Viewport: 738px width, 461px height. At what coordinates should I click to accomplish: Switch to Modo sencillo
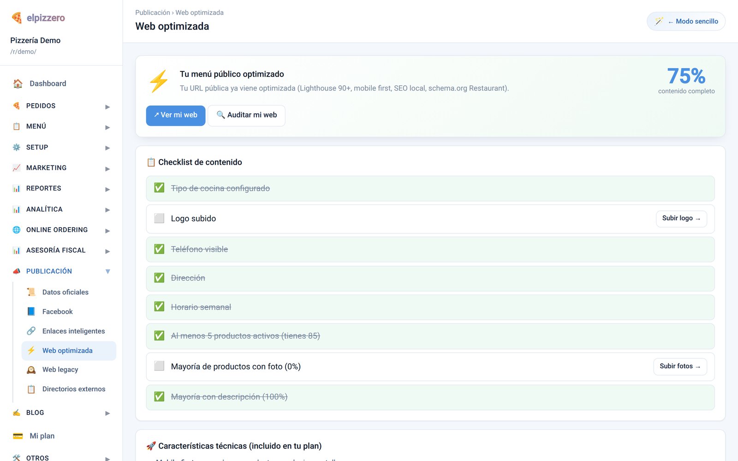click(686, 21)
